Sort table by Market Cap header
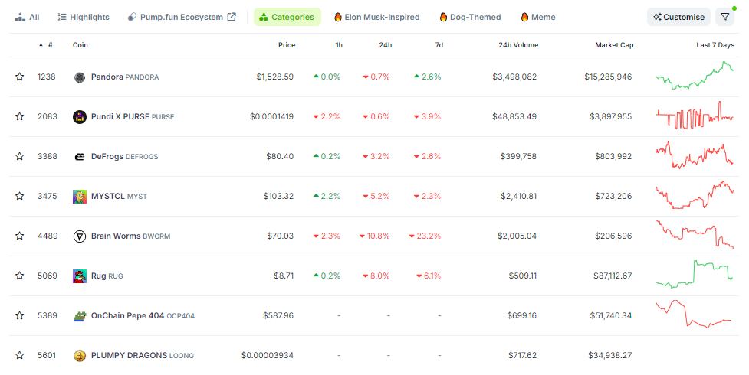 (x=614, y=45)
